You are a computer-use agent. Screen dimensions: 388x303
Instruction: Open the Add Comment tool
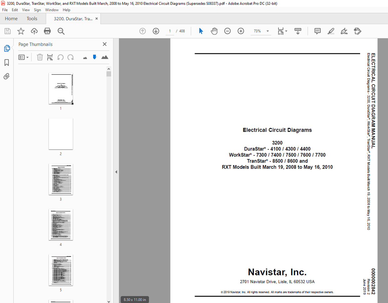click(x=317, y=31)
